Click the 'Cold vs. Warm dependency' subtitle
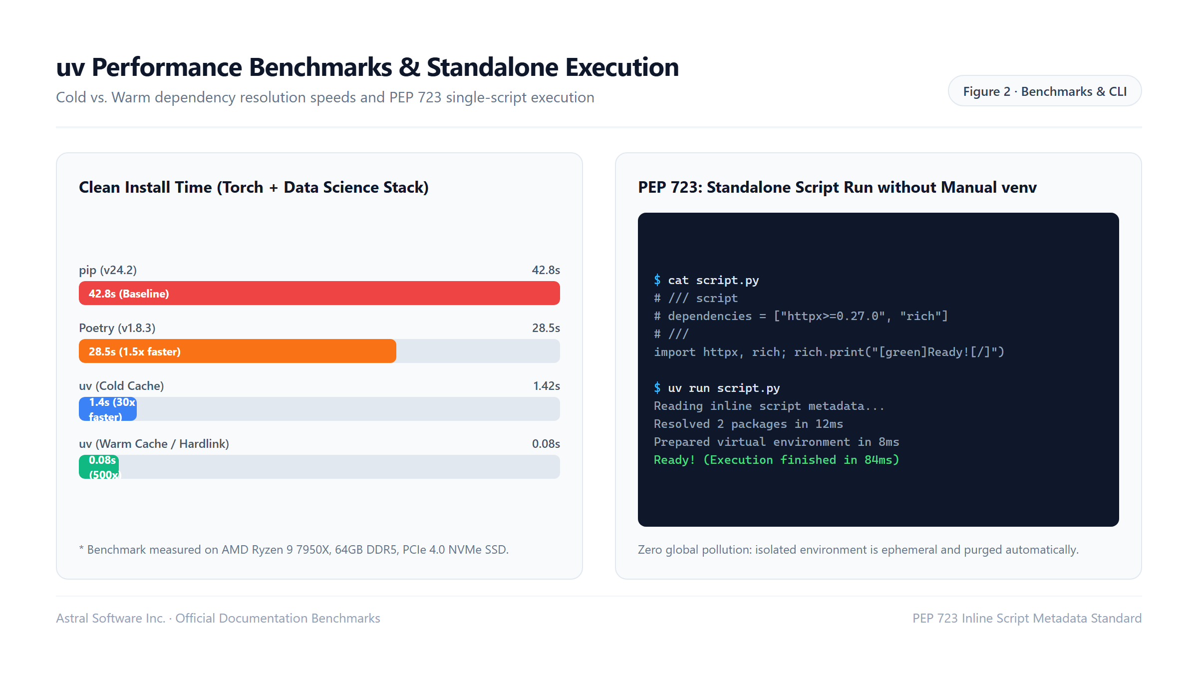This screenshot has height=674, width=1198. (x=325, y=97)
